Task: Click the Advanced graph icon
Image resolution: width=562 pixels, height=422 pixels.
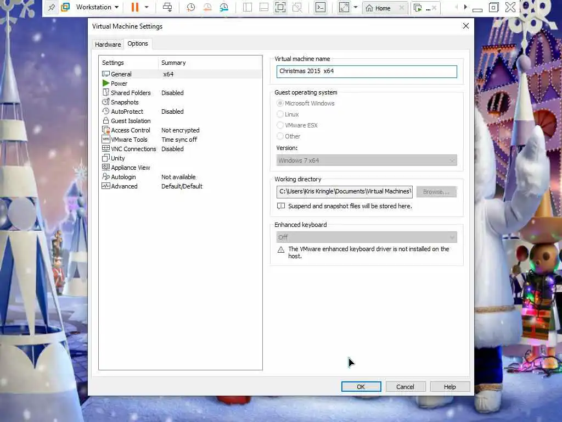Action: 106,186
